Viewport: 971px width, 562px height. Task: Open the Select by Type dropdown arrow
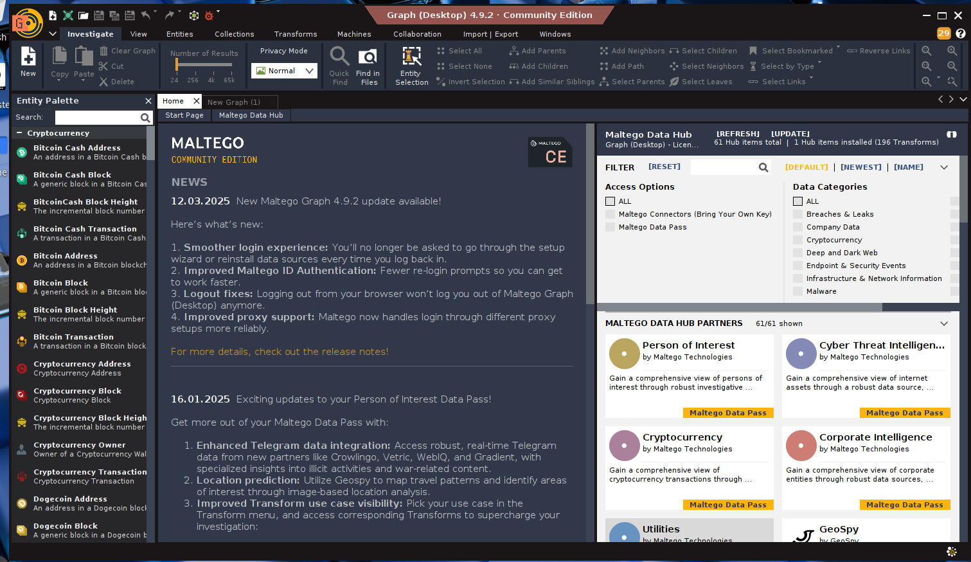point(819,63)
